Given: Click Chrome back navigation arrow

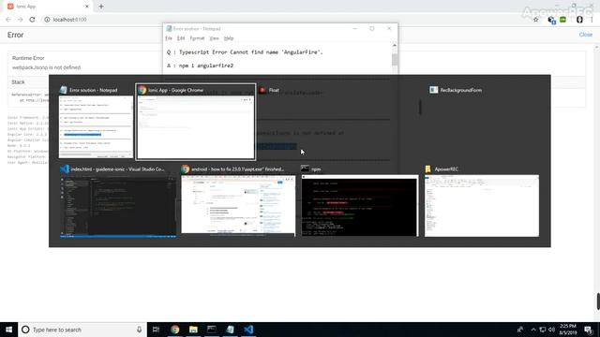Looking at the screenshot, I should coord(8,20).
